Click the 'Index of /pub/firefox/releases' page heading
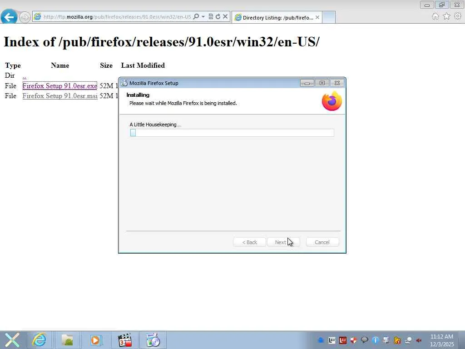The width and height of the screenshot is (465, 349). [162, 41]
